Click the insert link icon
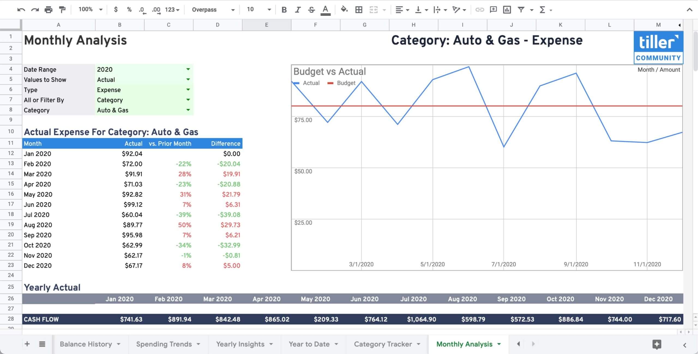The height and width of the screenshot is (354, 698). (x=480, y=10)
